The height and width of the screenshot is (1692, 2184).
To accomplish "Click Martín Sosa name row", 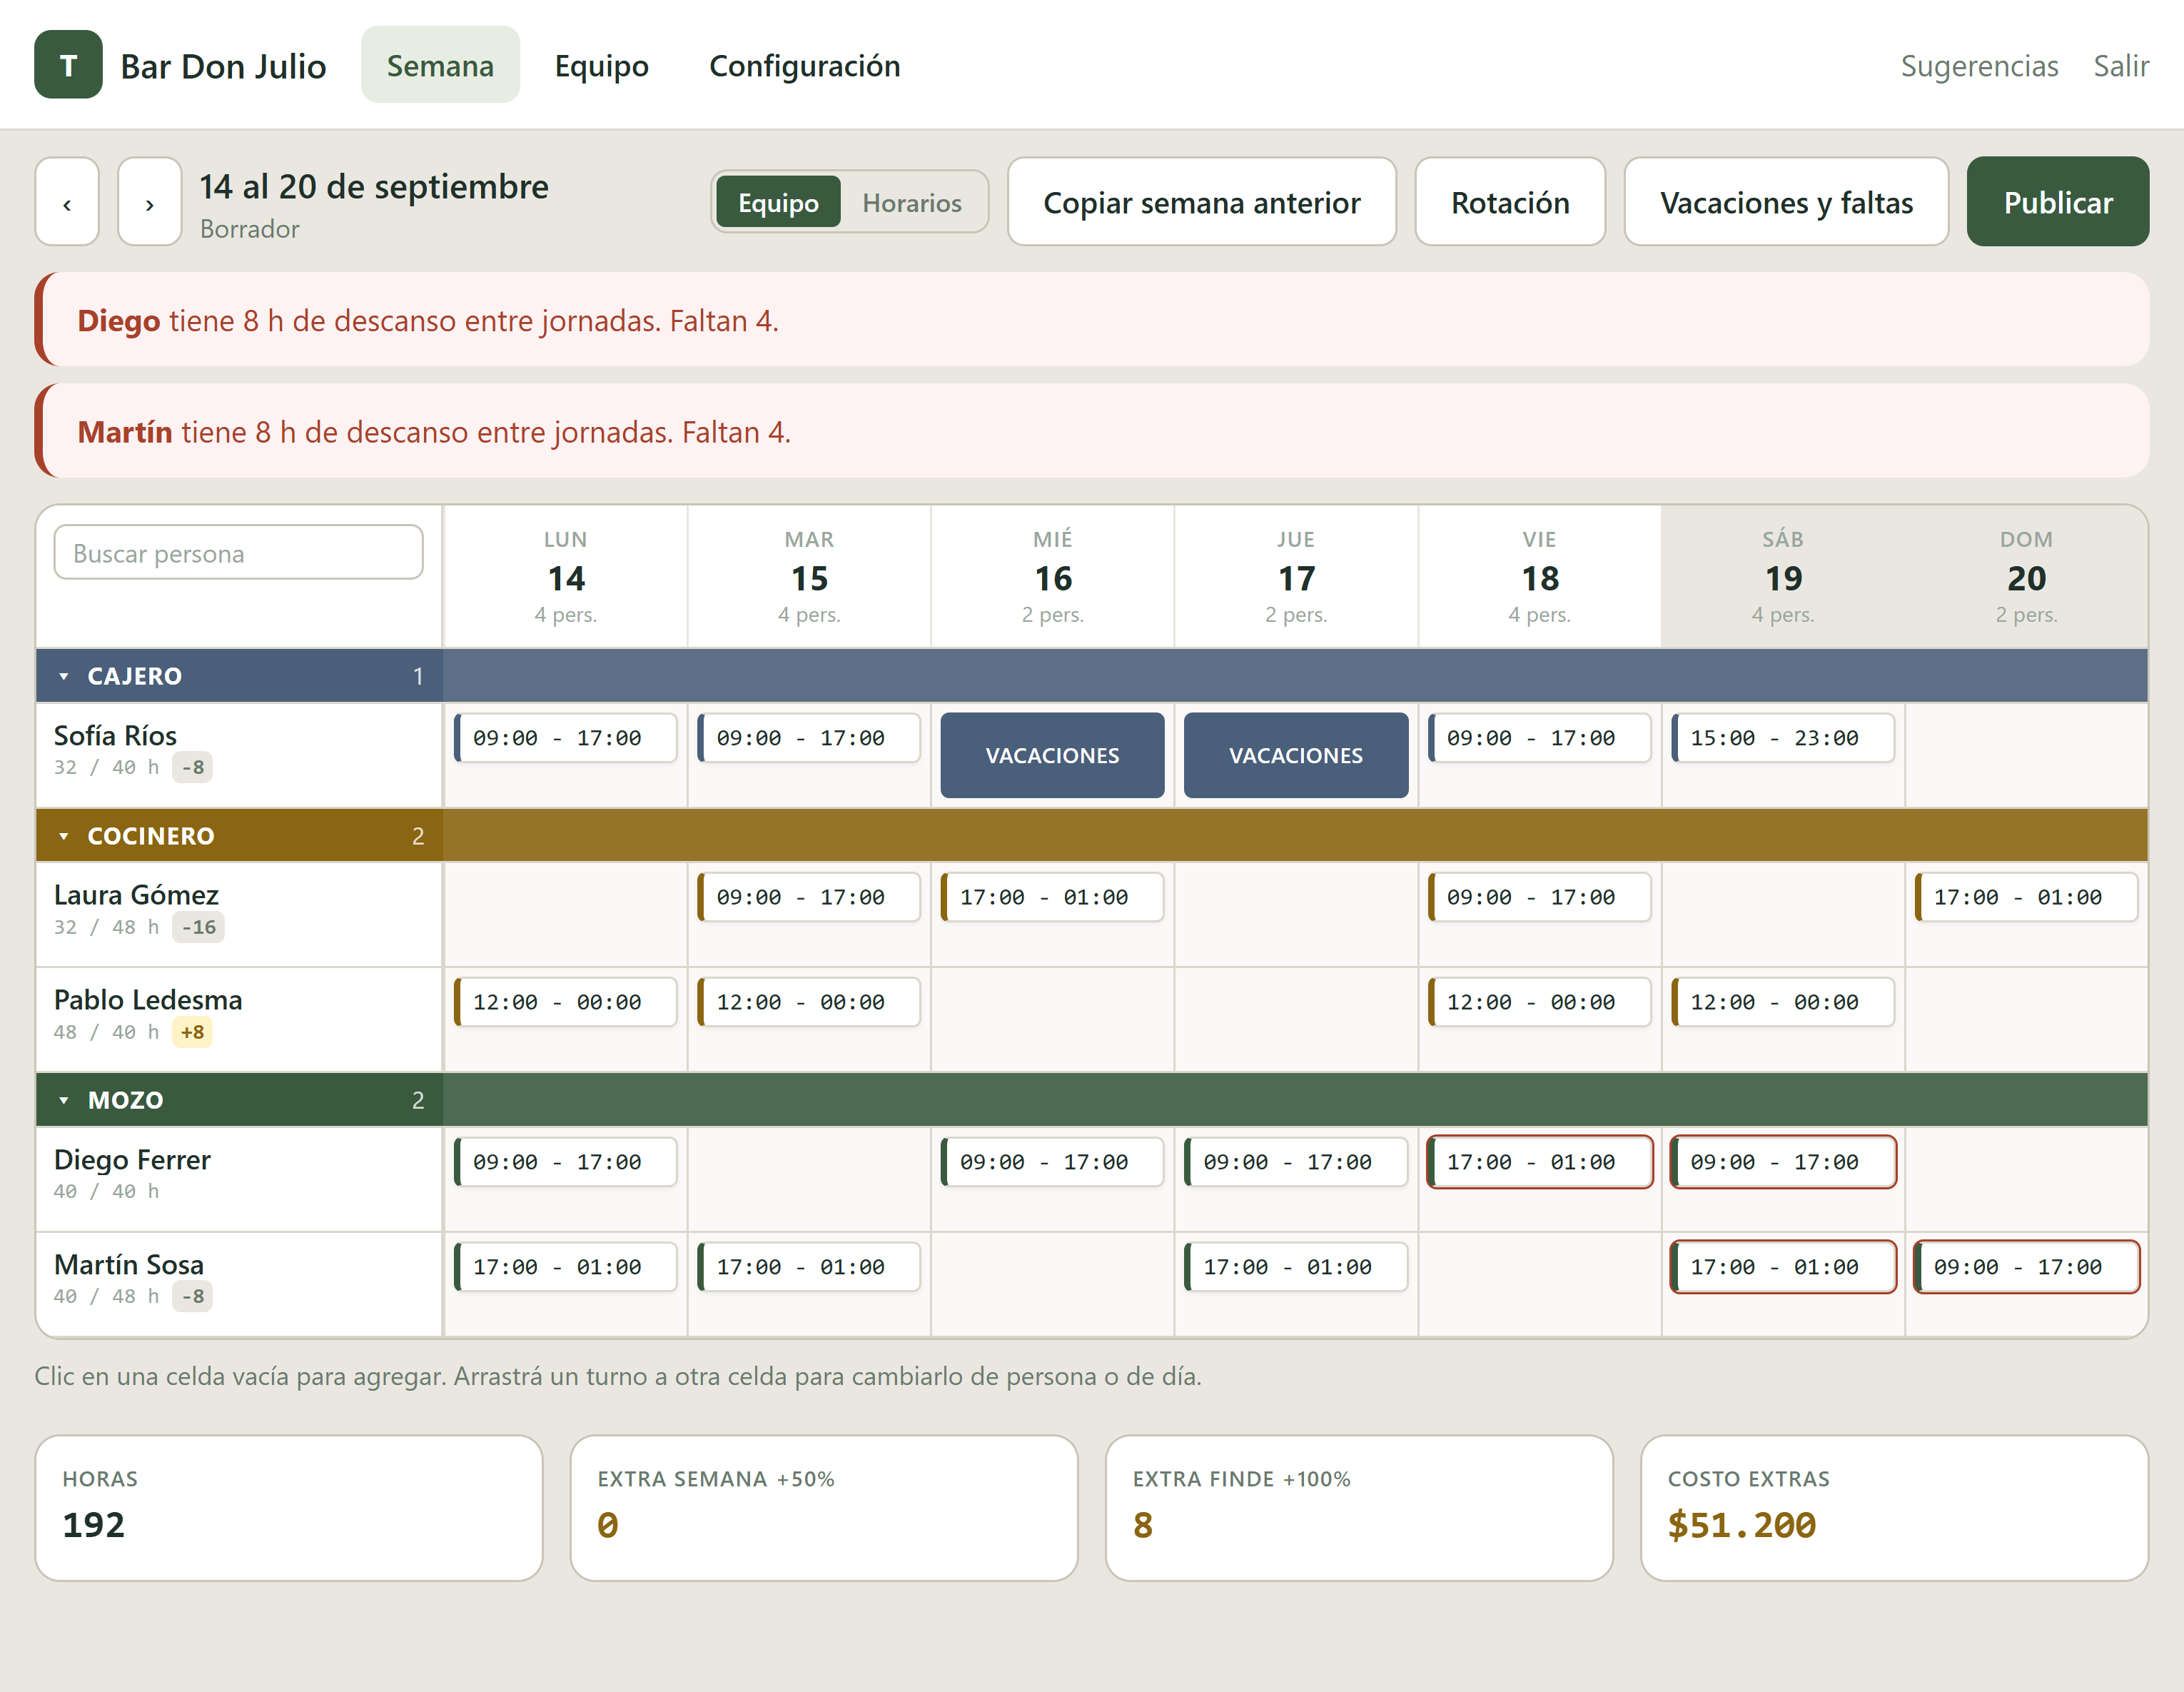I will coord(239,1284).
